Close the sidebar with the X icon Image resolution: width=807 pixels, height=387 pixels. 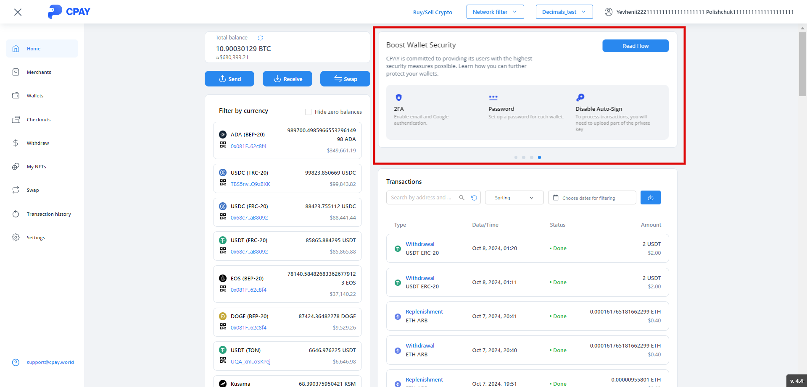coord(18,12)
